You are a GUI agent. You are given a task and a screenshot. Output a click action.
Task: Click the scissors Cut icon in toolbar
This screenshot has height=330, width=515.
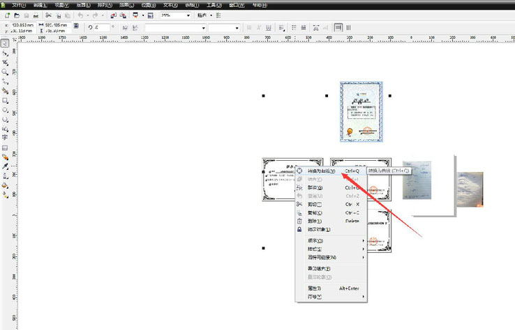coord(48,15)
